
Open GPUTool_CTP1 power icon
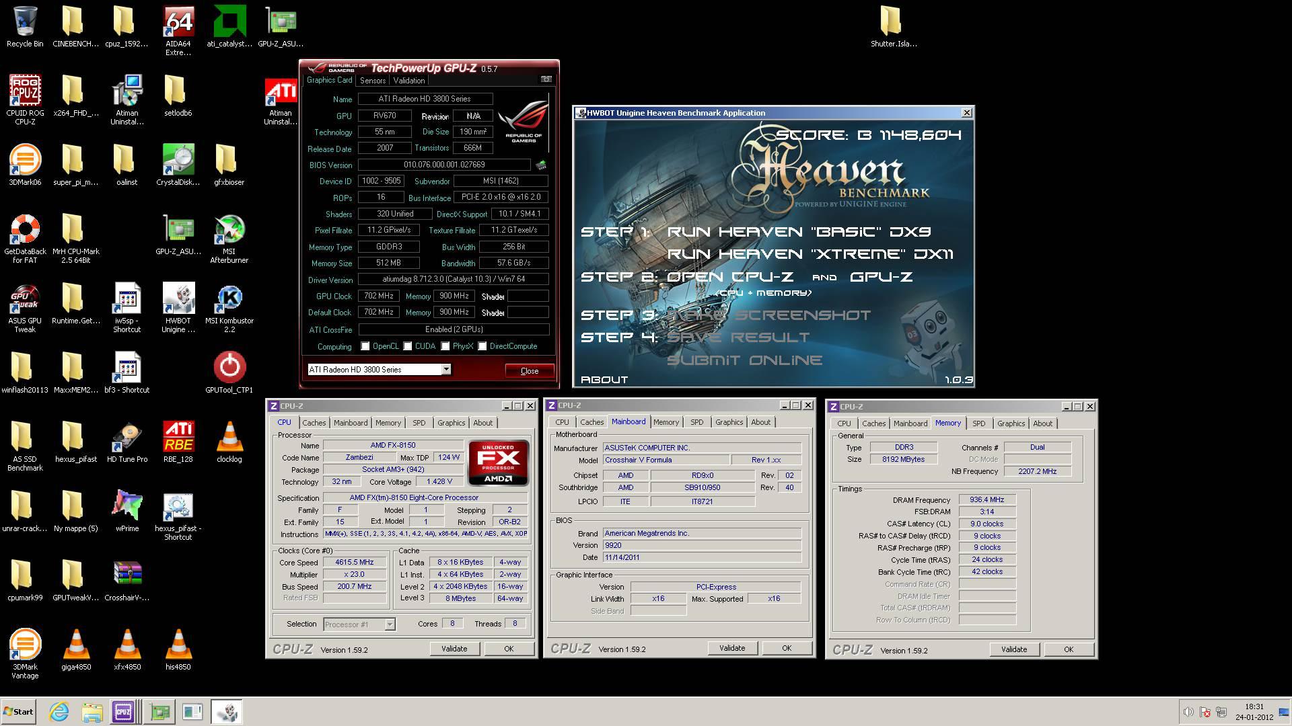point(229,372)
